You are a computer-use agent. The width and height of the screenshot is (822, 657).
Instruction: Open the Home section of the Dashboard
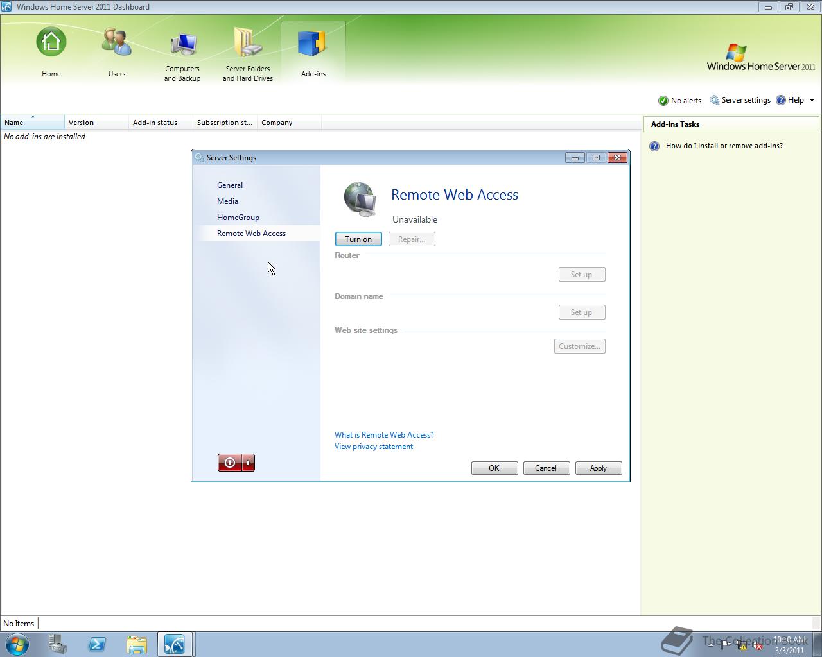(x=51, y=53)
